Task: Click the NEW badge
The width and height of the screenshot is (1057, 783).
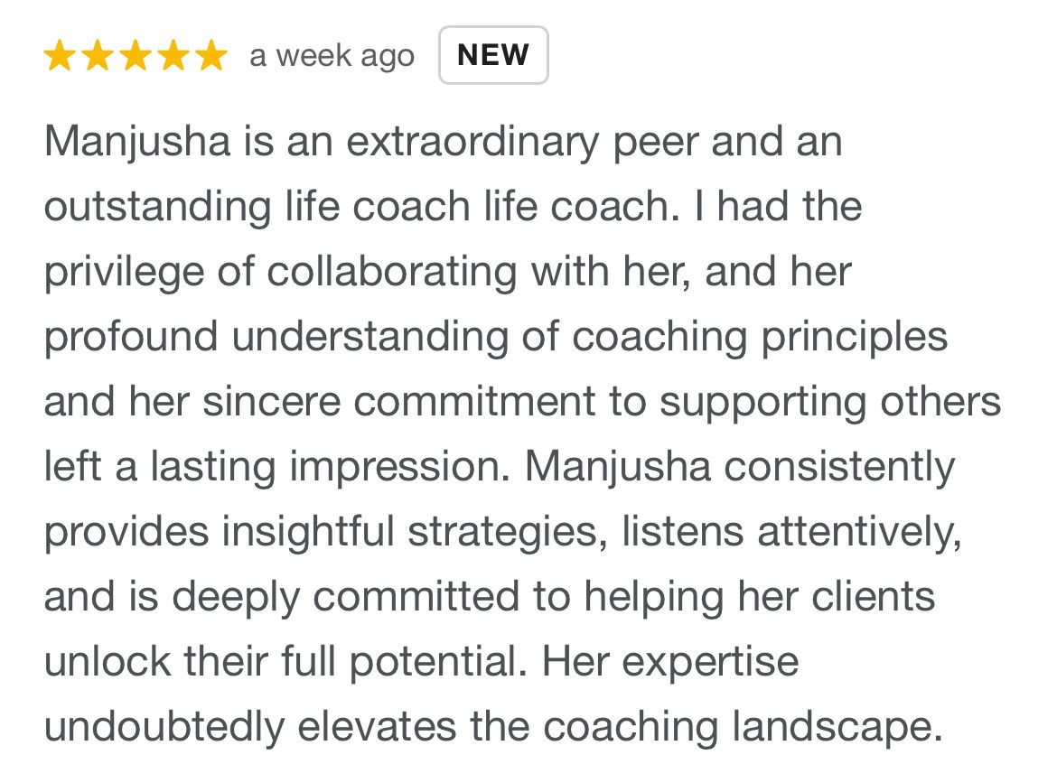Action: (x=493, y=55)
